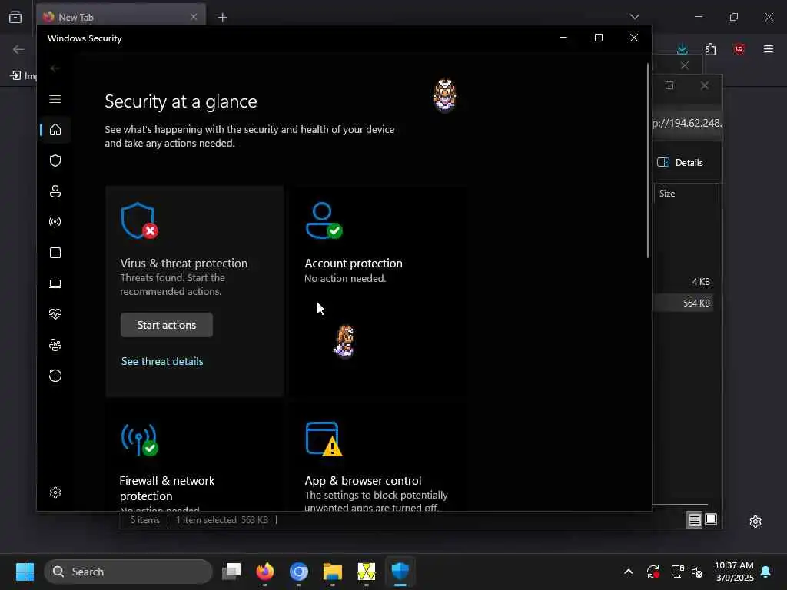The height and width of the screenshot is (590, 787).
Task: Select the 4 KB file row in Explorer
Action: click(682, 282)
